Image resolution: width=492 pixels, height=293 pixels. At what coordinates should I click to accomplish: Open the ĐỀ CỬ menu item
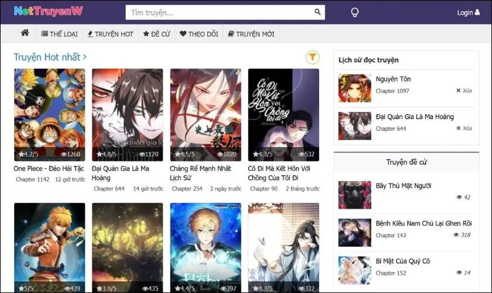coord(156,34)
